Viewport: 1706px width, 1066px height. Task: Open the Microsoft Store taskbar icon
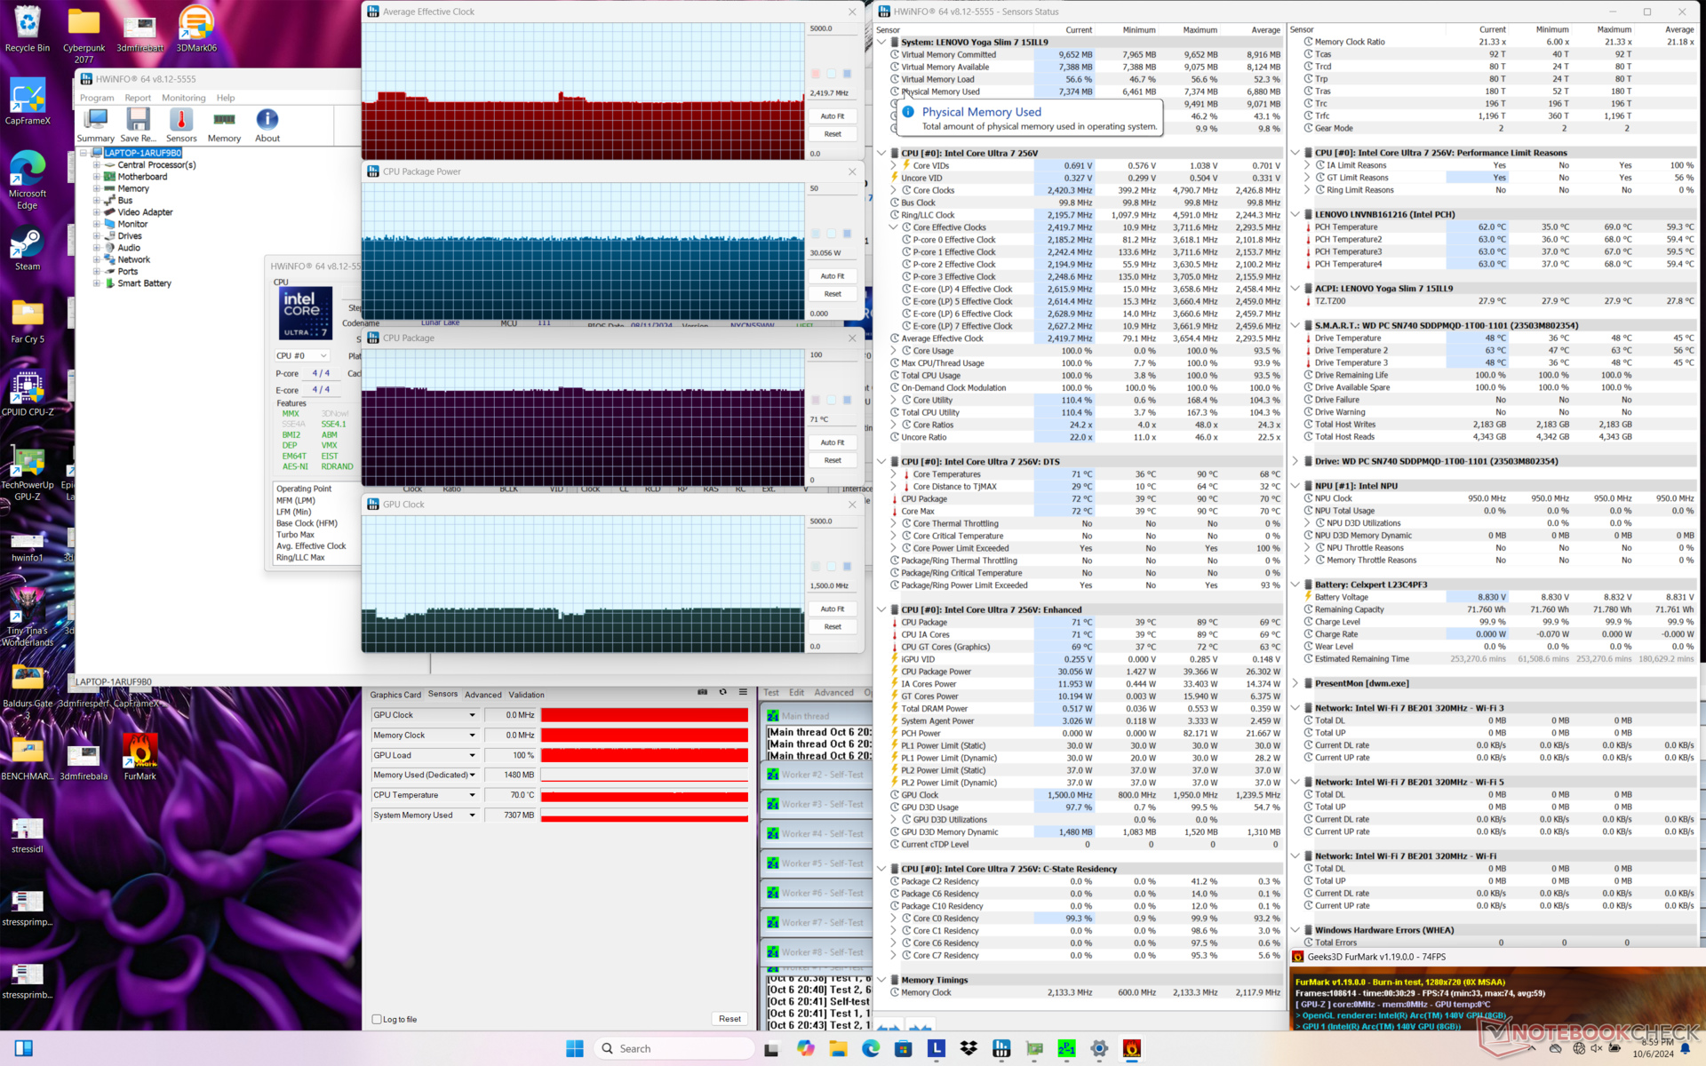click(x=904, y=1048)
